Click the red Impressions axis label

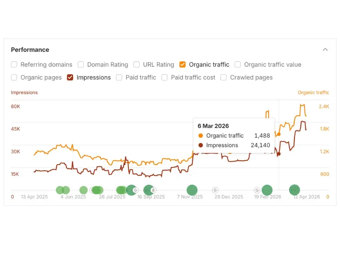click(24, 92)
